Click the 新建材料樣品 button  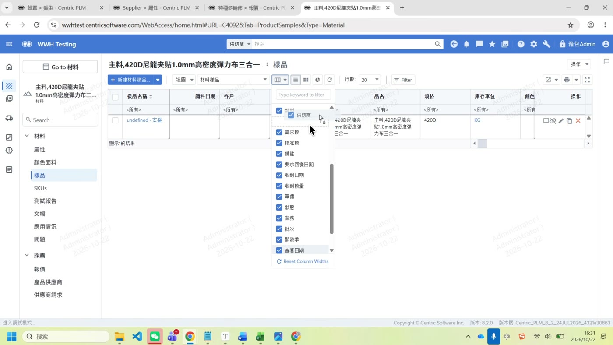pos(130,80)
